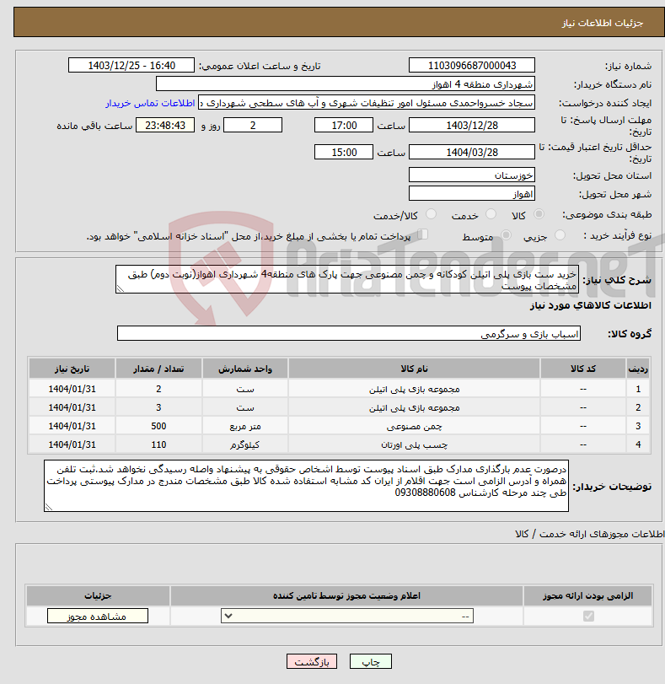Click the response deadline time 17:00
This screenshot has width=665, height=684.
click(344, 125)
